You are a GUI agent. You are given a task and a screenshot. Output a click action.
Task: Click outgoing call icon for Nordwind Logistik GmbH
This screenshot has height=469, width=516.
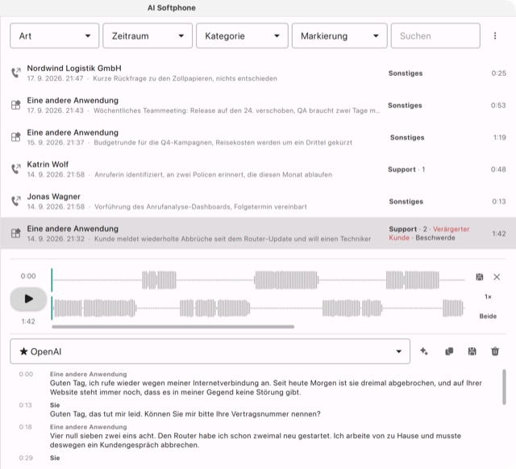point(16,73)
